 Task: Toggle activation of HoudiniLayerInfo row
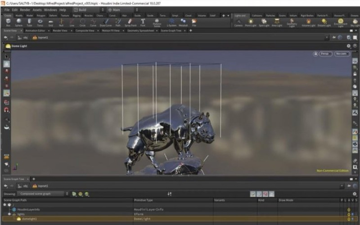(x=349, y=210)
